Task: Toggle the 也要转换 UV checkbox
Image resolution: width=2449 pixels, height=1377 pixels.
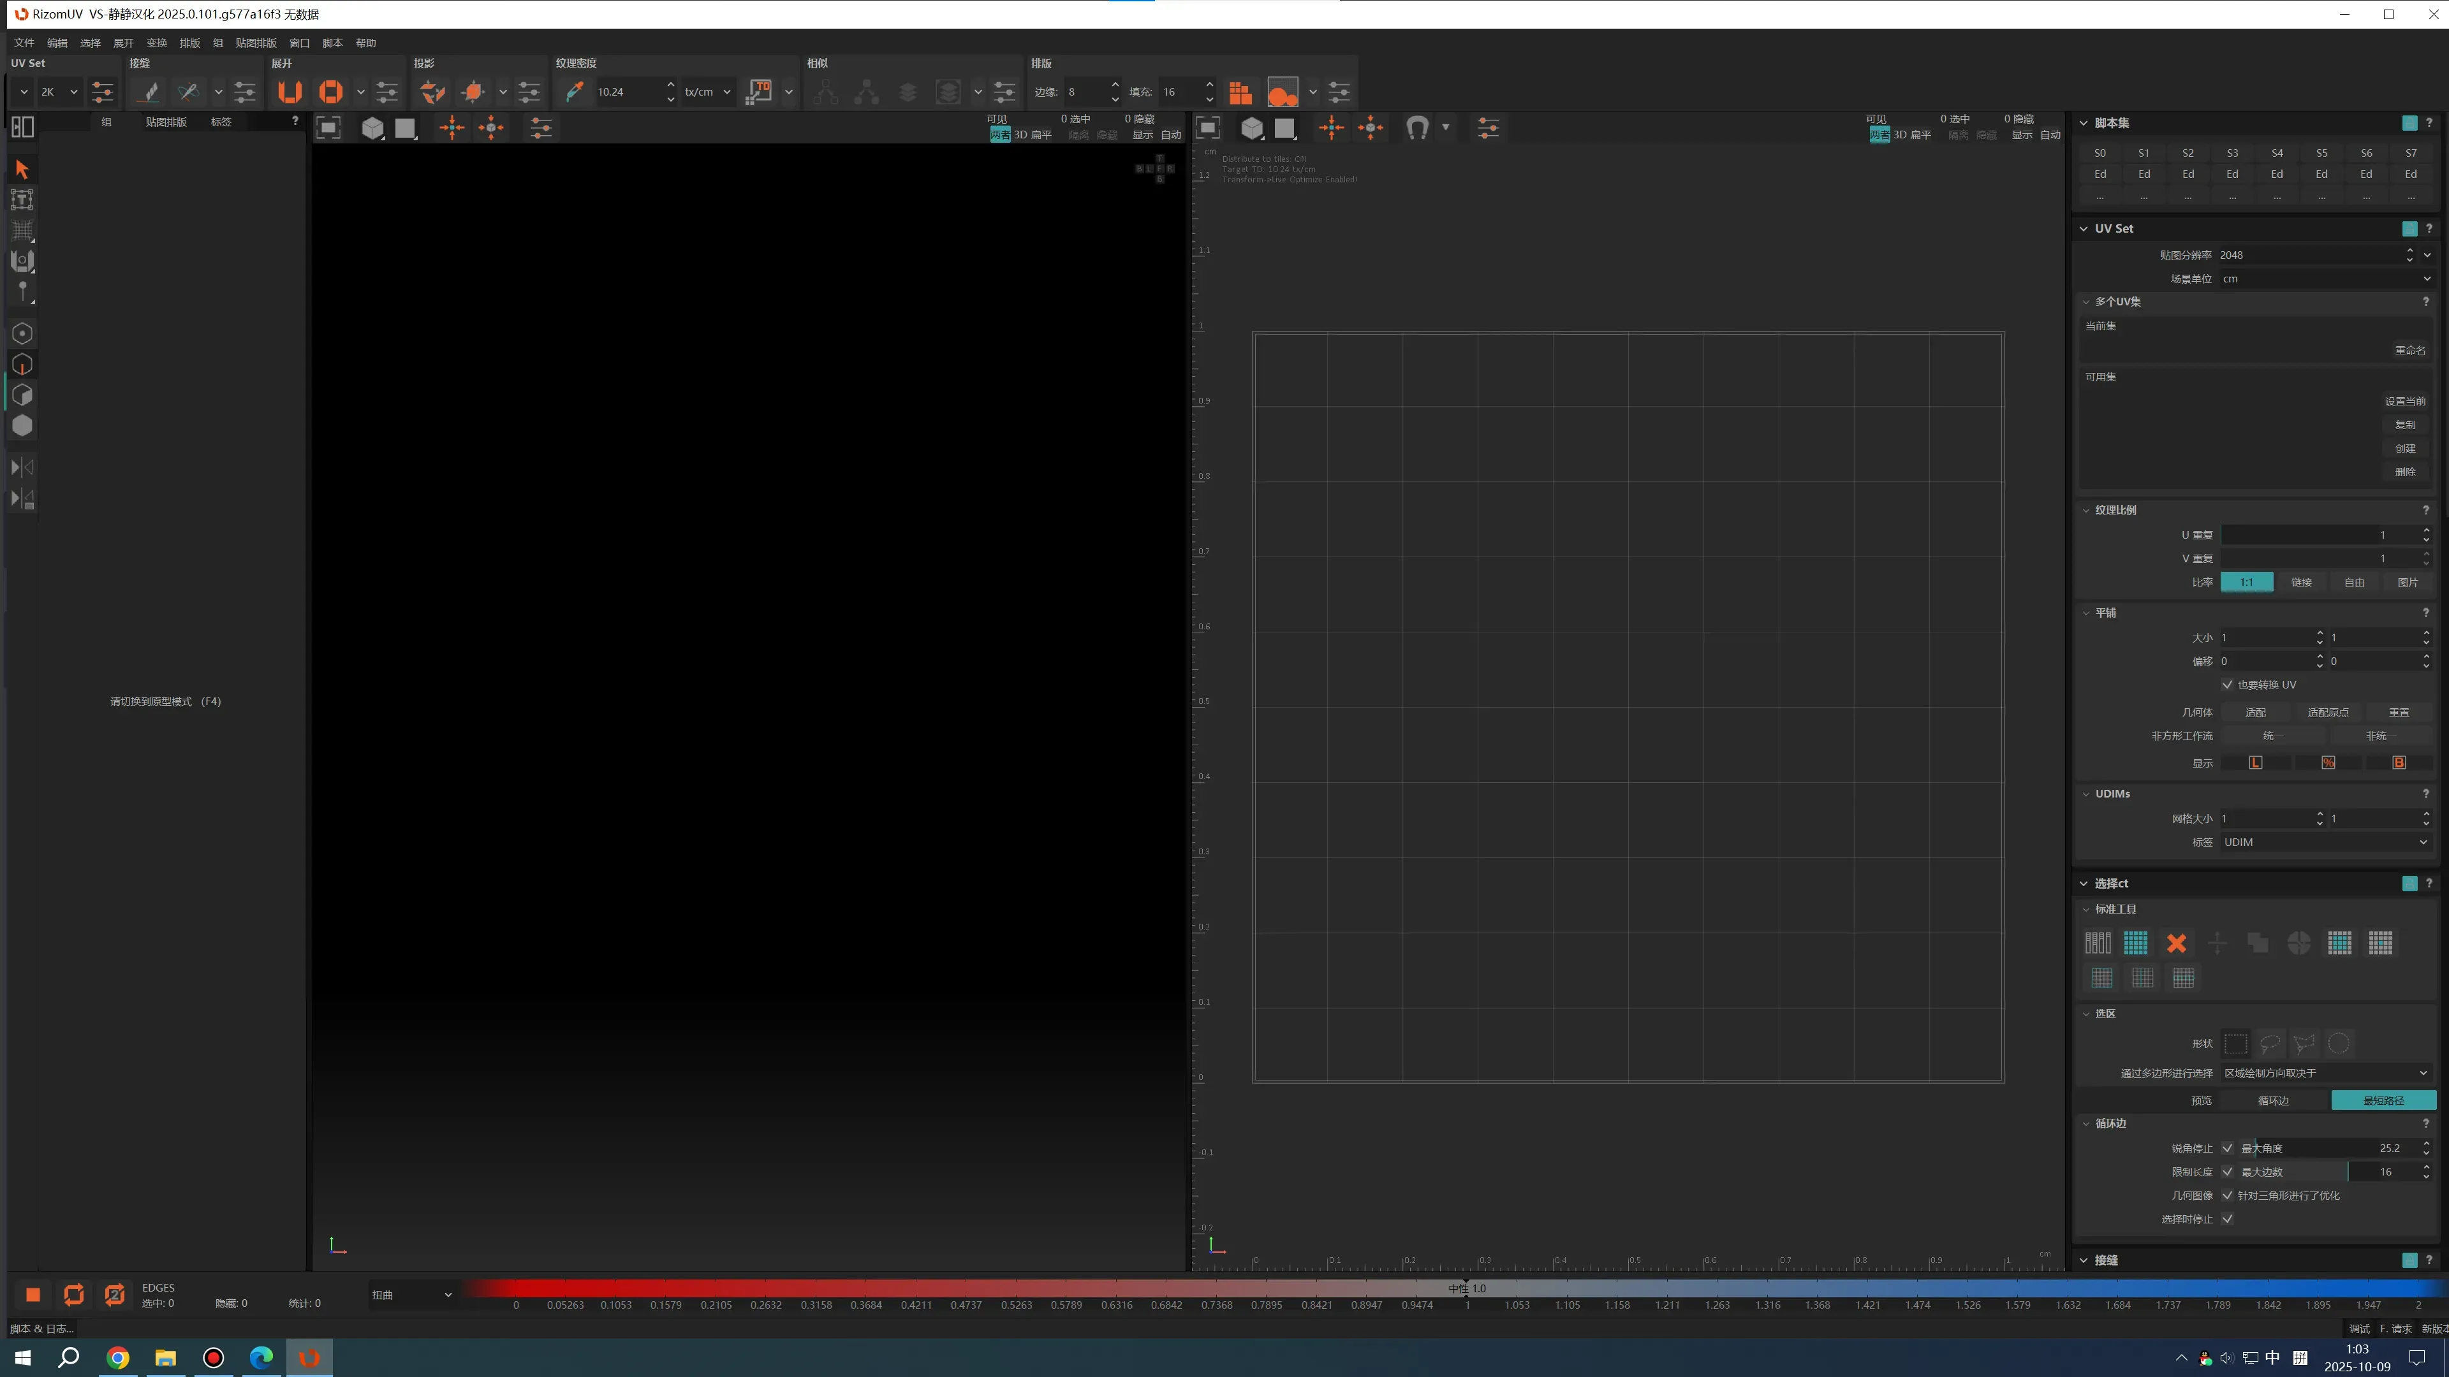Action: pos(2226,684)
